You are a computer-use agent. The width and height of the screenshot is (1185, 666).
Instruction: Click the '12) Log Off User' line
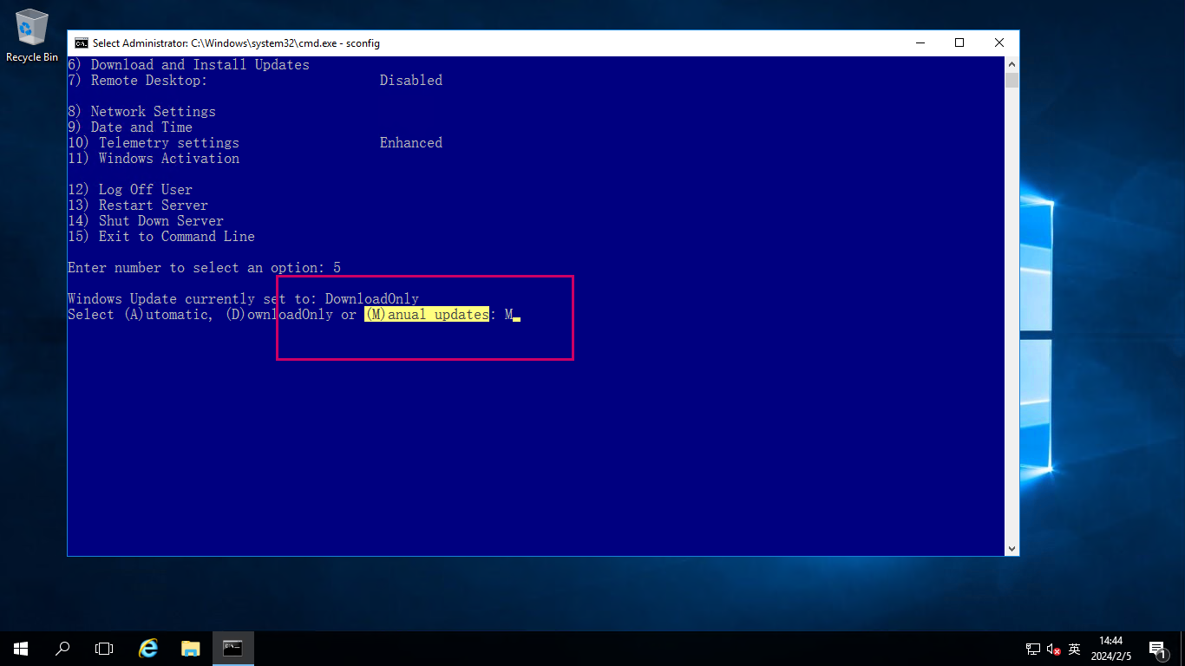130,190
